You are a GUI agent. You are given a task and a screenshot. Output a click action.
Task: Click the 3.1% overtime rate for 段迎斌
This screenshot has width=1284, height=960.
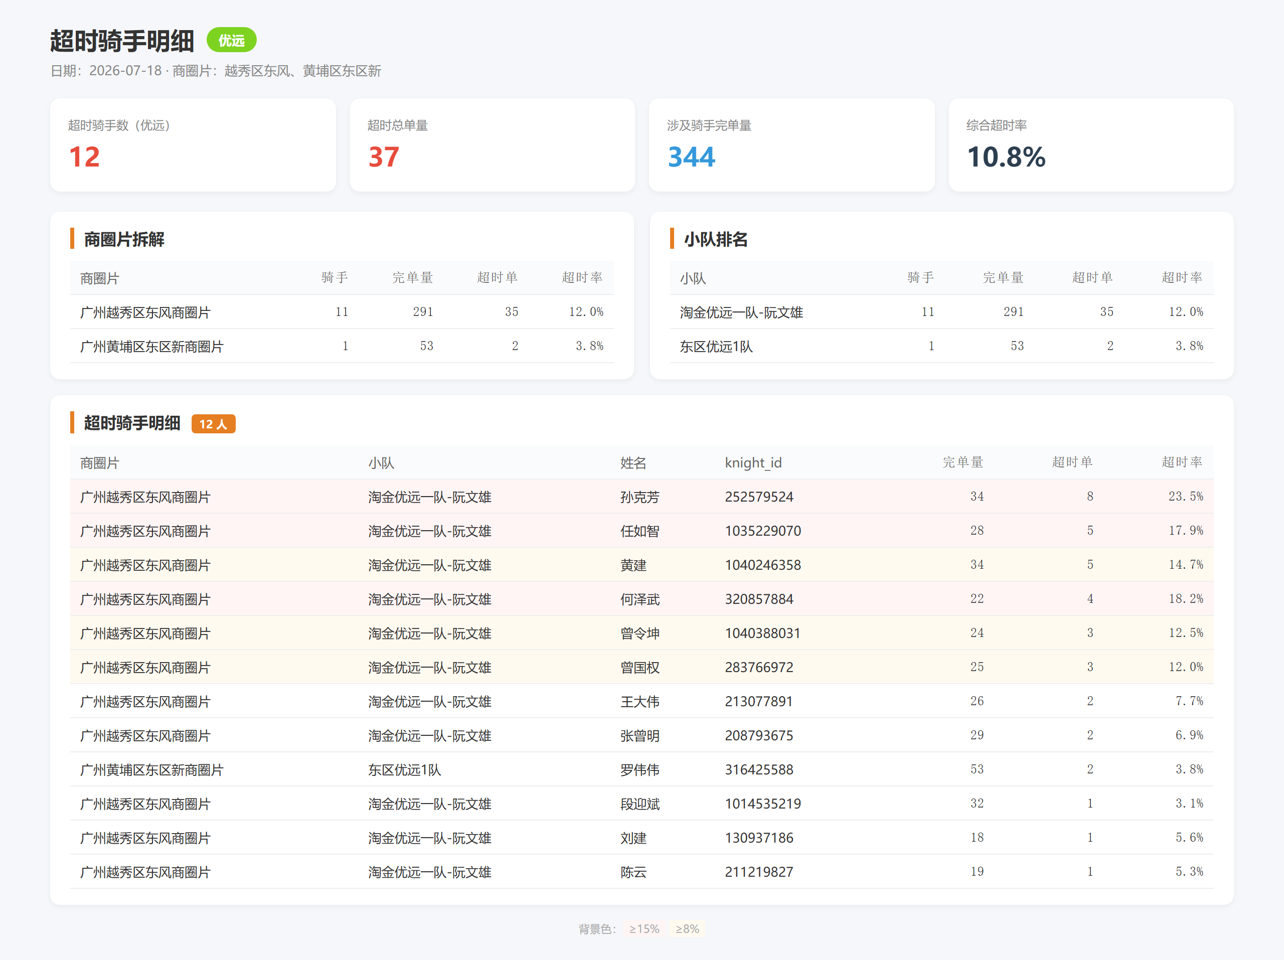1189,804
